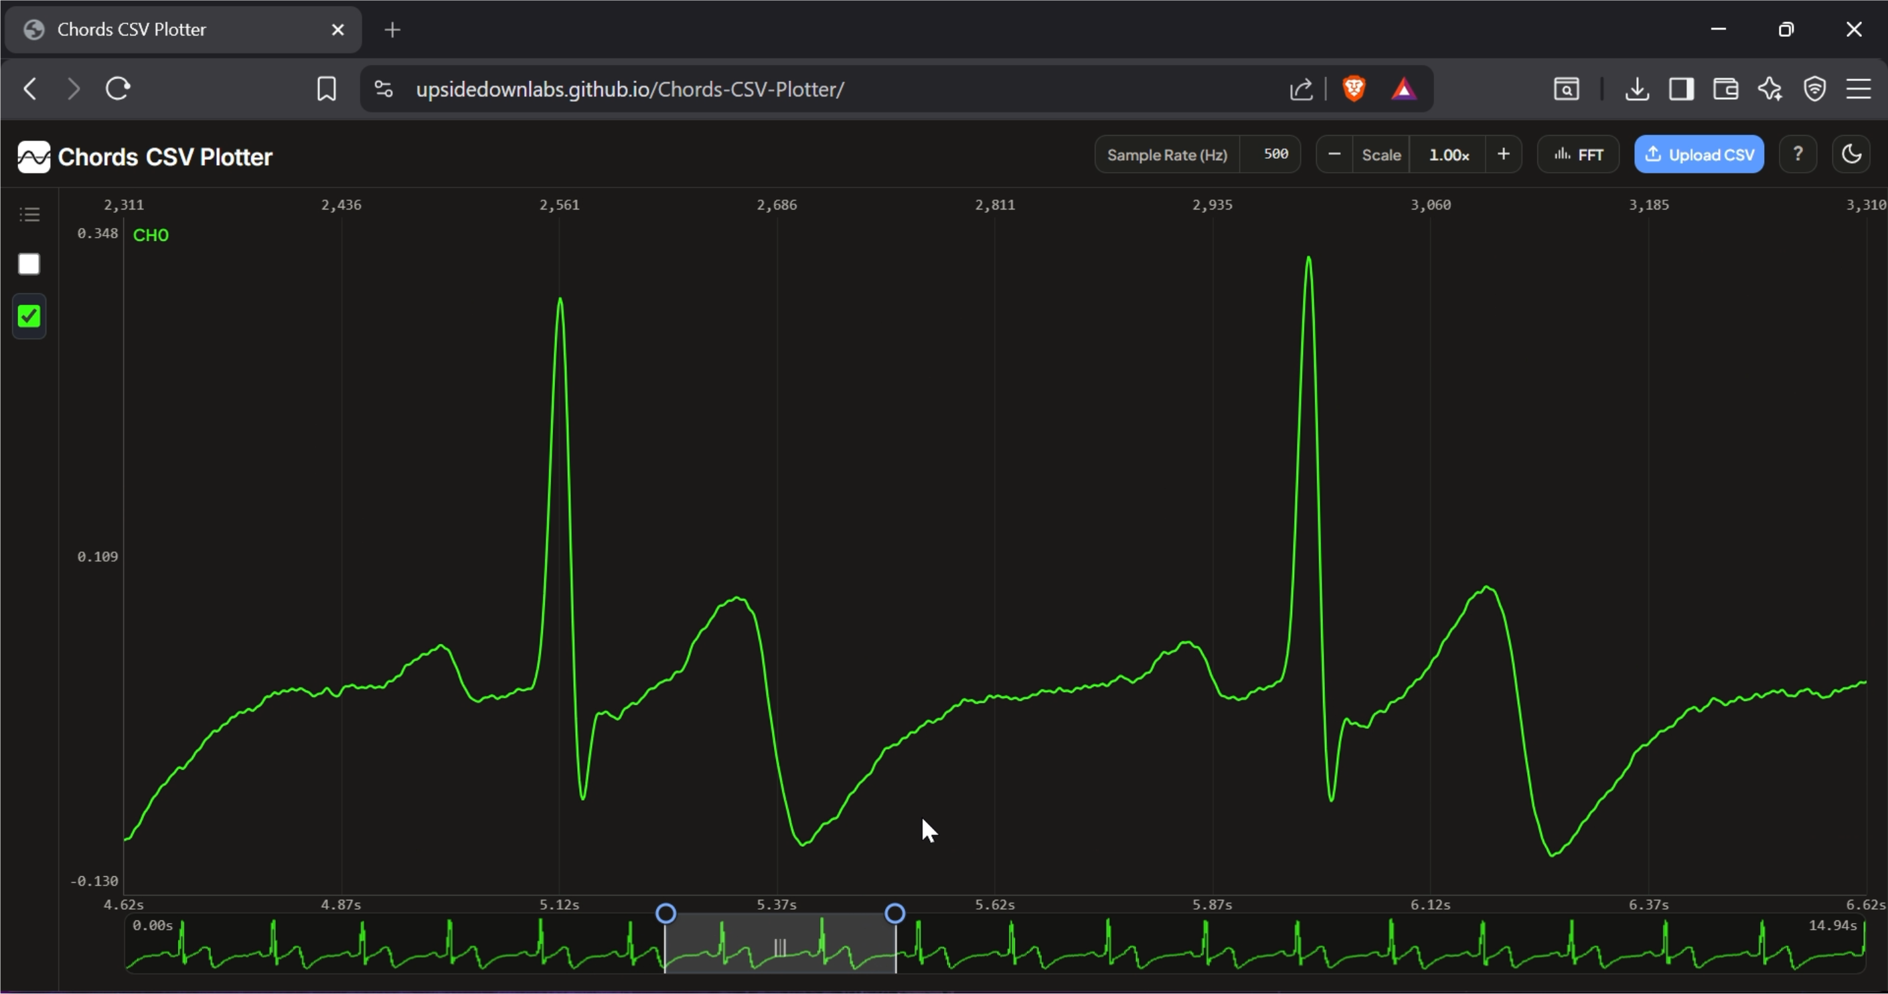Grab the right range handle on the overview

coord(895,914)
